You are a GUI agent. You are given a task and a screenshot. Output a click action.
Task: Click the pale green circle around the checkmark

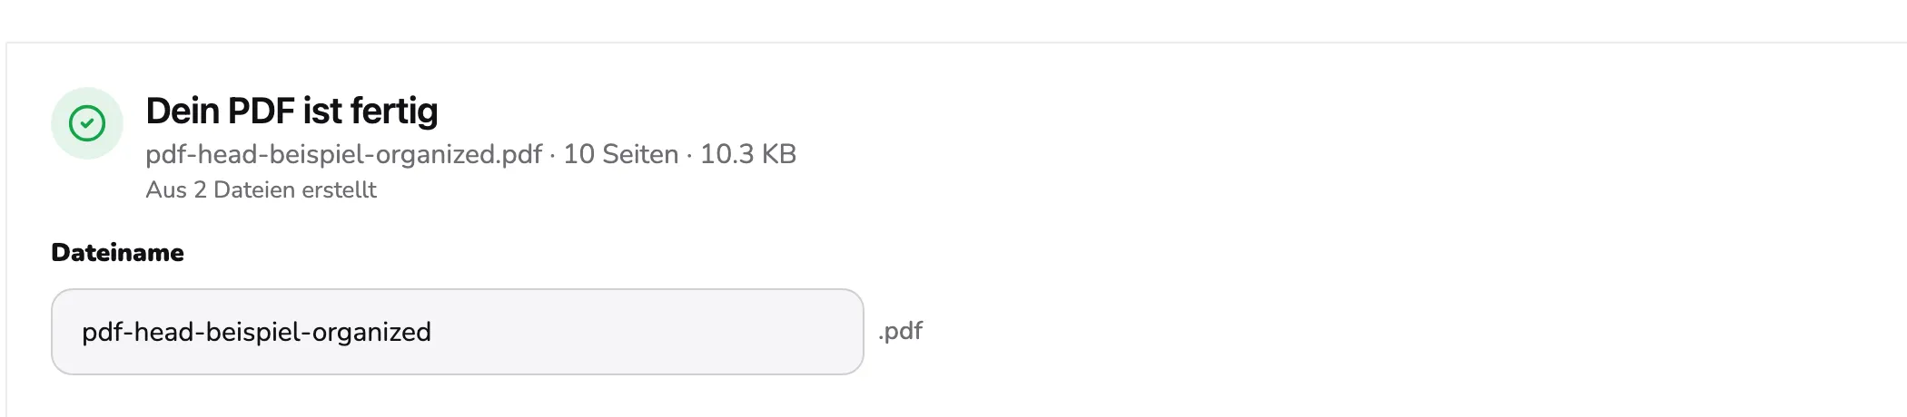[87, 123]
